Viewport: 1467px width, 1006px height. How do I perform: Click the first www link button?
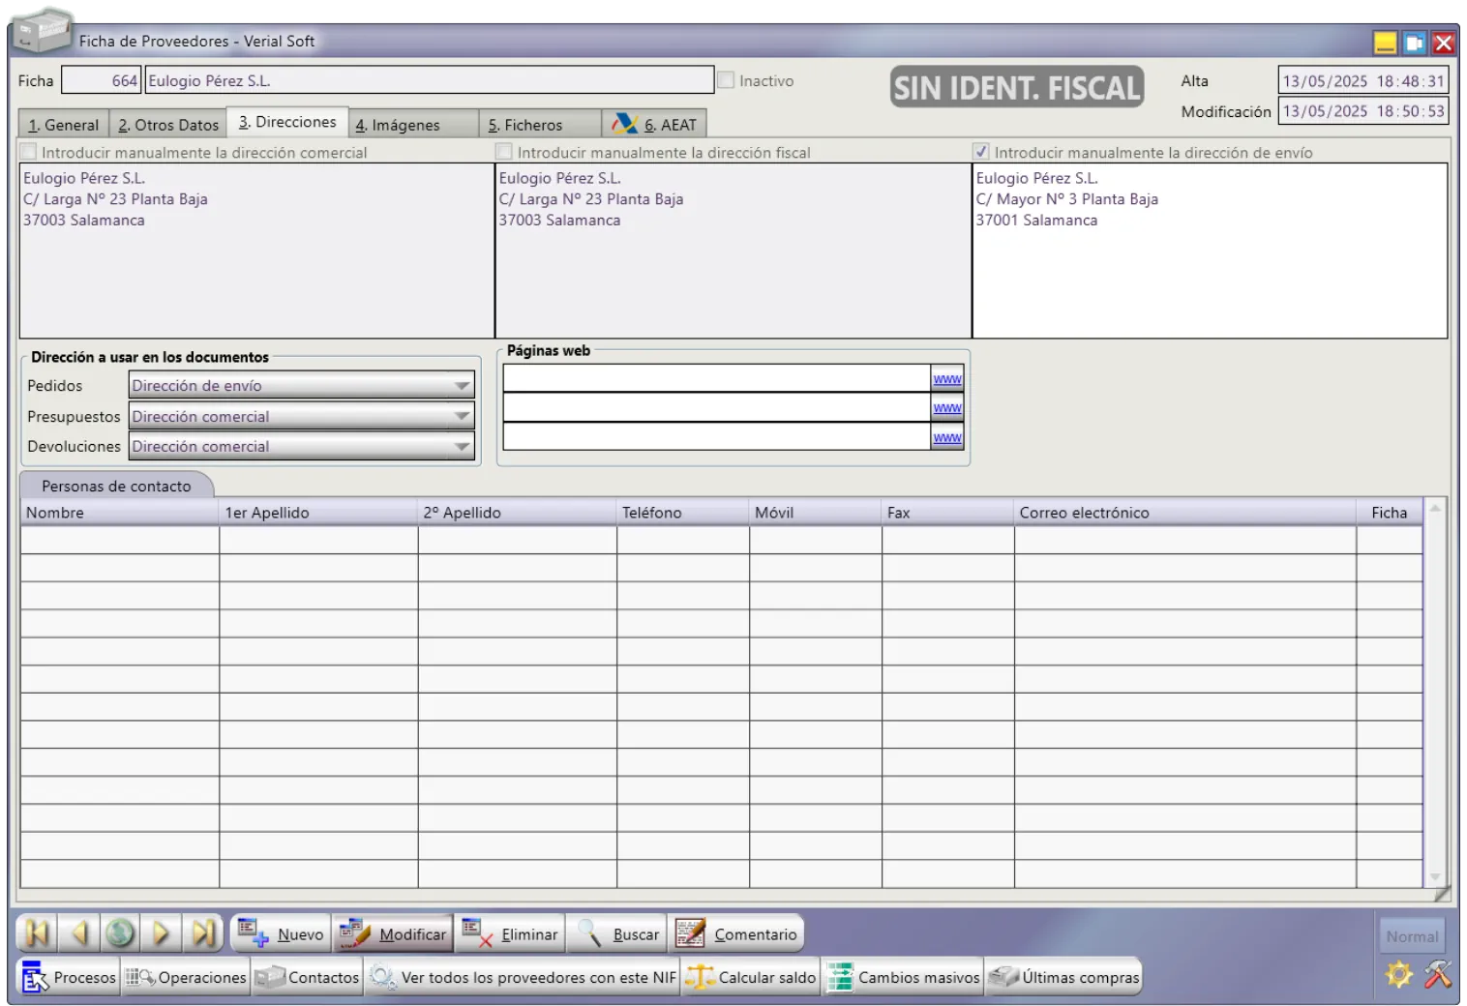(x=947, y=379)
